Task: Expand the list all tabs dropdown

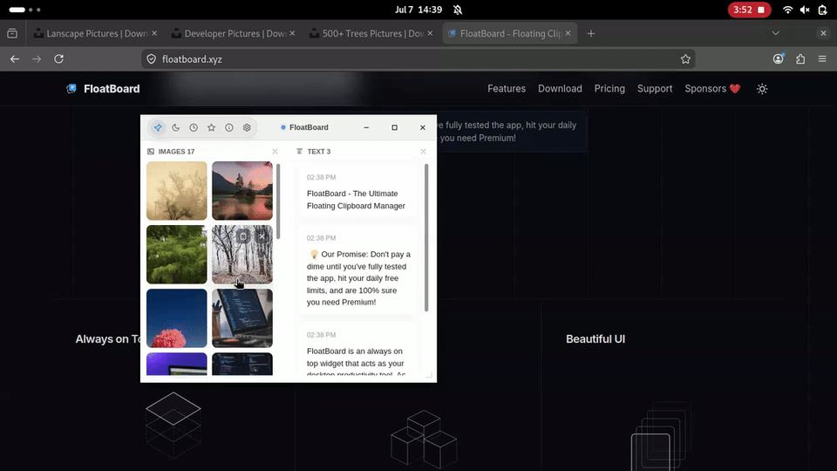Action: (776, 33)
